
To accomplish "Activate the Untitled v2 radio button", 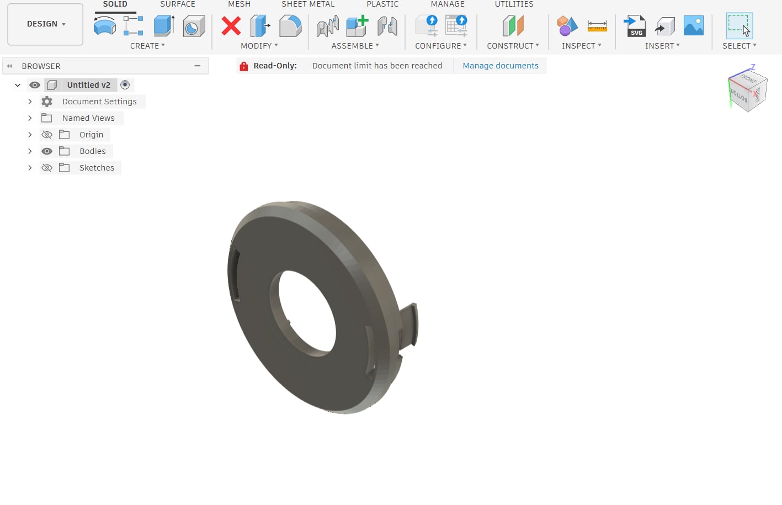I will [125, 85].
